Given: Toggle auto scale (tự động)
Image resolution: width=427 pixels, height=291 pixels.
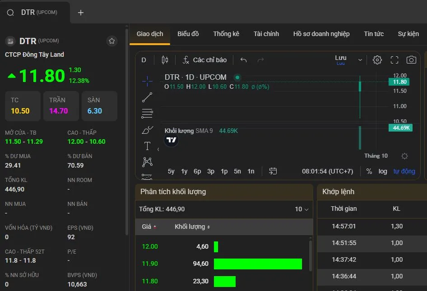Looking at the screenshot, I should tap(404, 171).
